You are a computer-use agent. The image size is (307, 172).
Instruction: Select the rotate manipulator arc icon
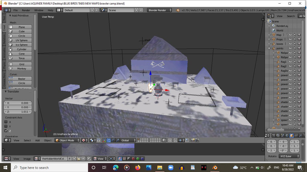pos(113,140)
